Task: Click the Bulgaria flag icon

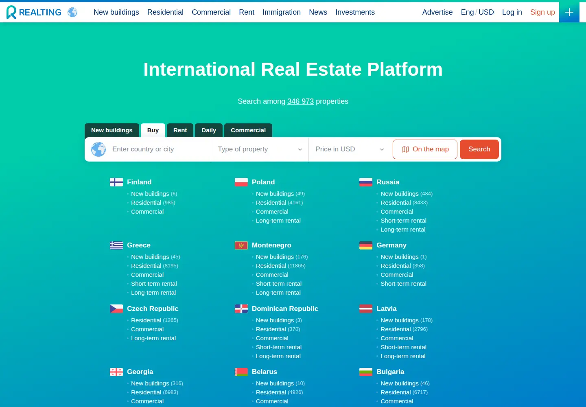Action: click(366, 372)
